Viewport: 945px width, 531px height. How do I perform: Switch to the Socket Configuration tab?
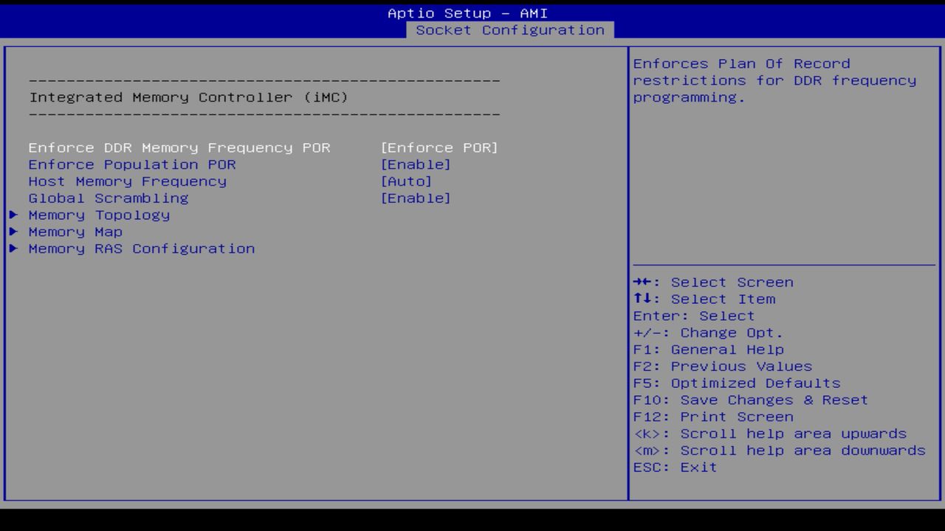511,29
